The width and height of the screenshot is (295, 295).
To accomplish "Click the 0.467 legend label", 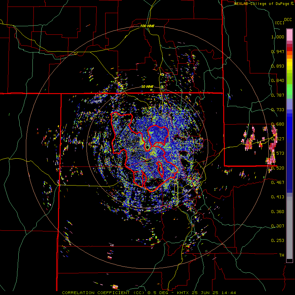I will click(x=278, y=182).
